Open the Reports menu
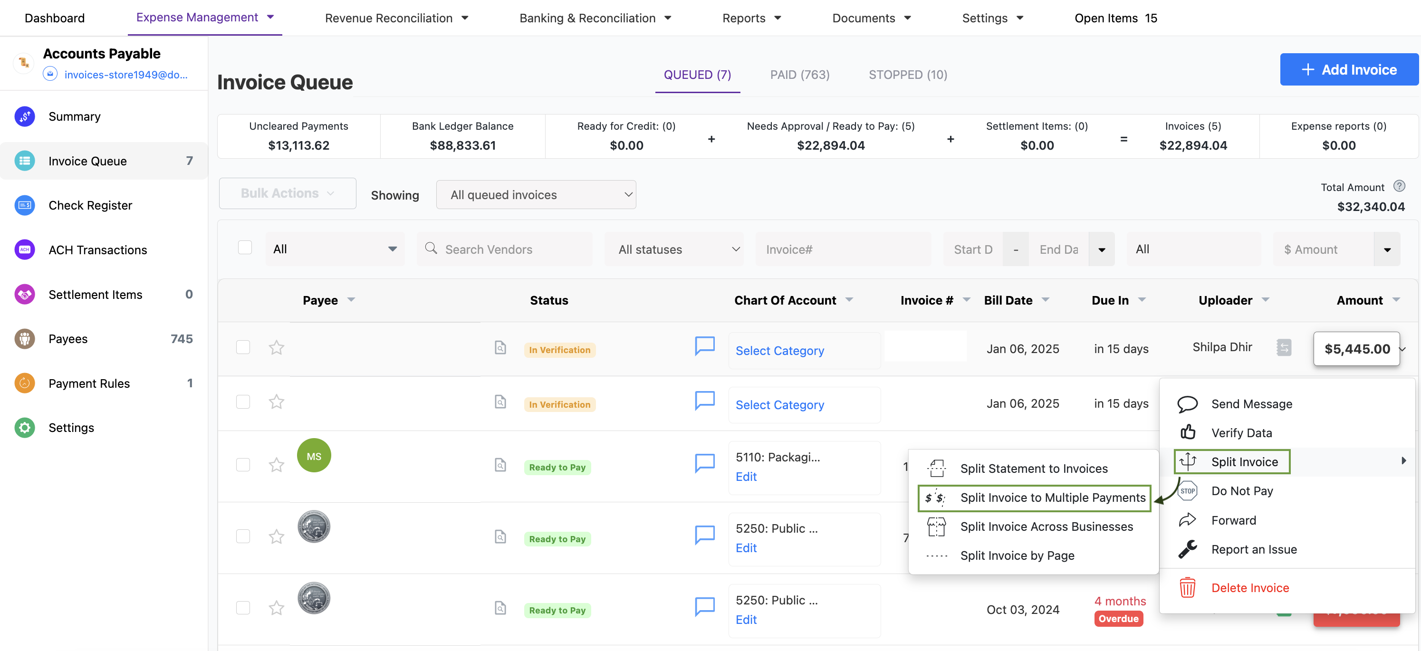Image resolution: width=1421 pixels, height=651 pixels. pos(751,18)
